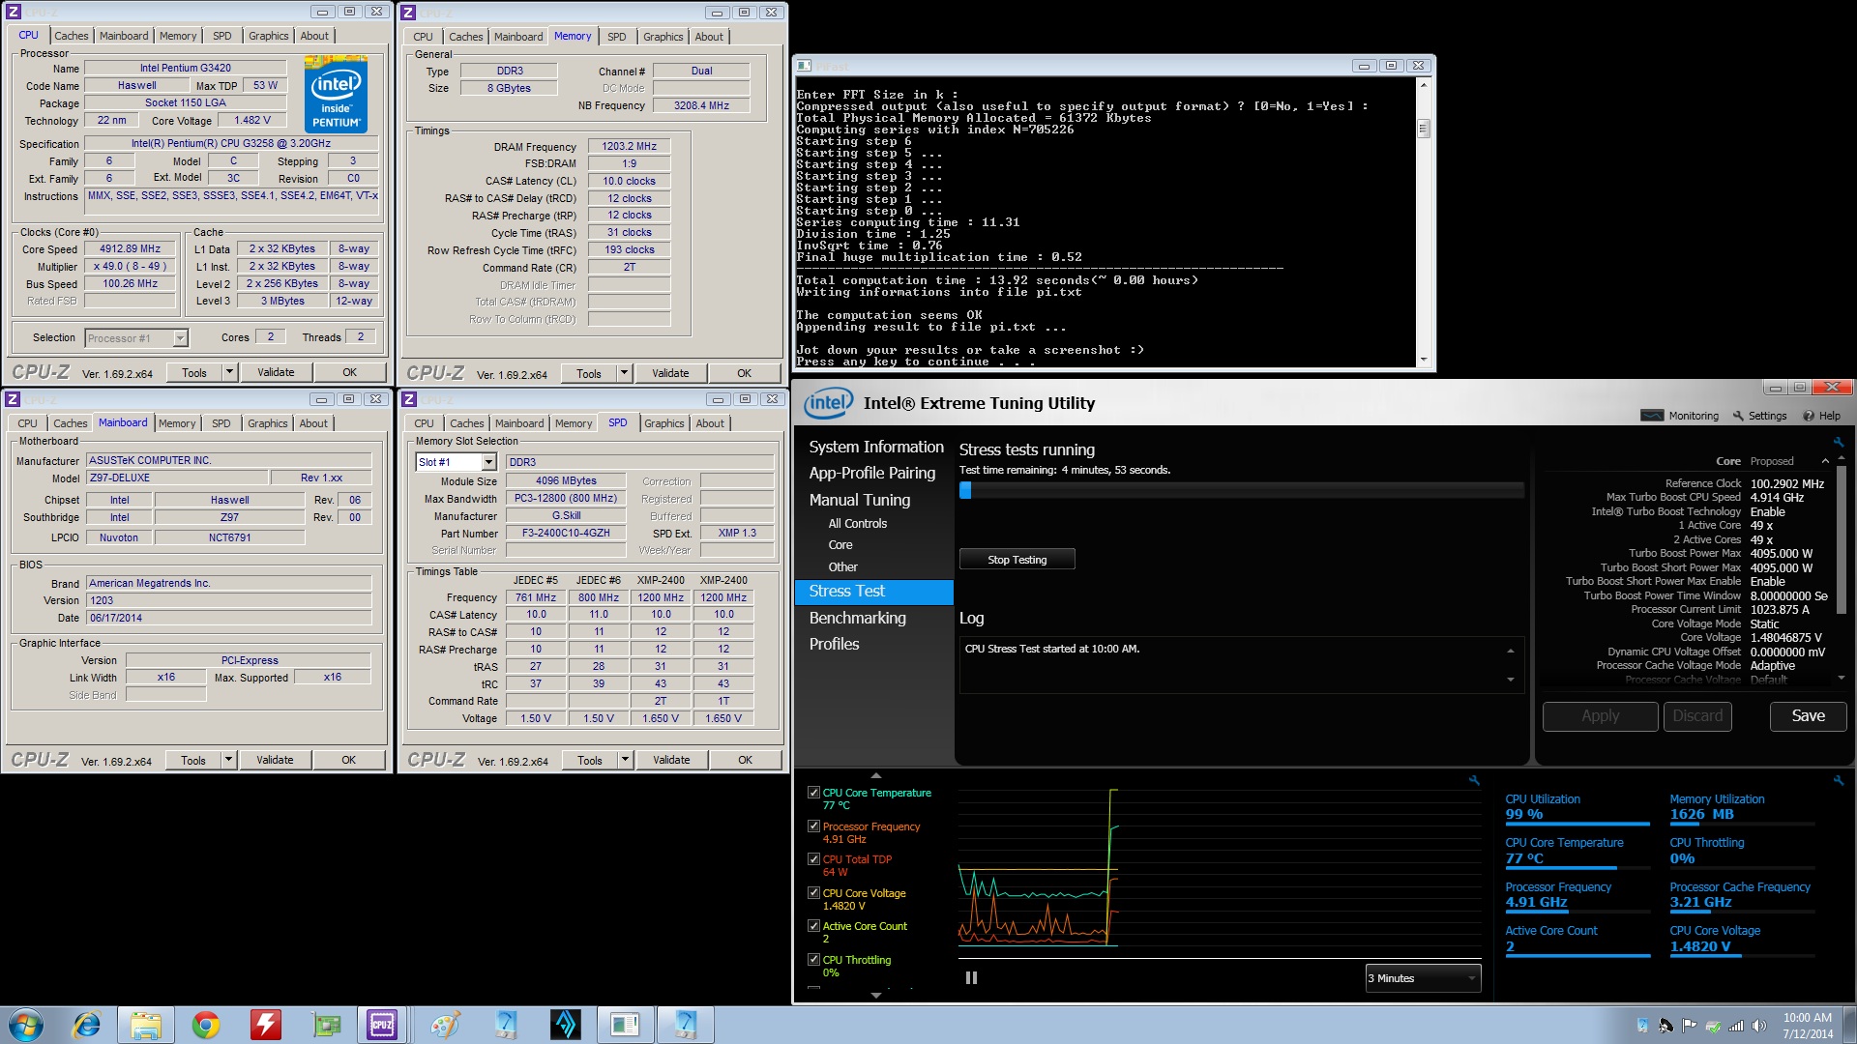
Task: Open Action Center flag tray icon
Action: point(1689,1026)
